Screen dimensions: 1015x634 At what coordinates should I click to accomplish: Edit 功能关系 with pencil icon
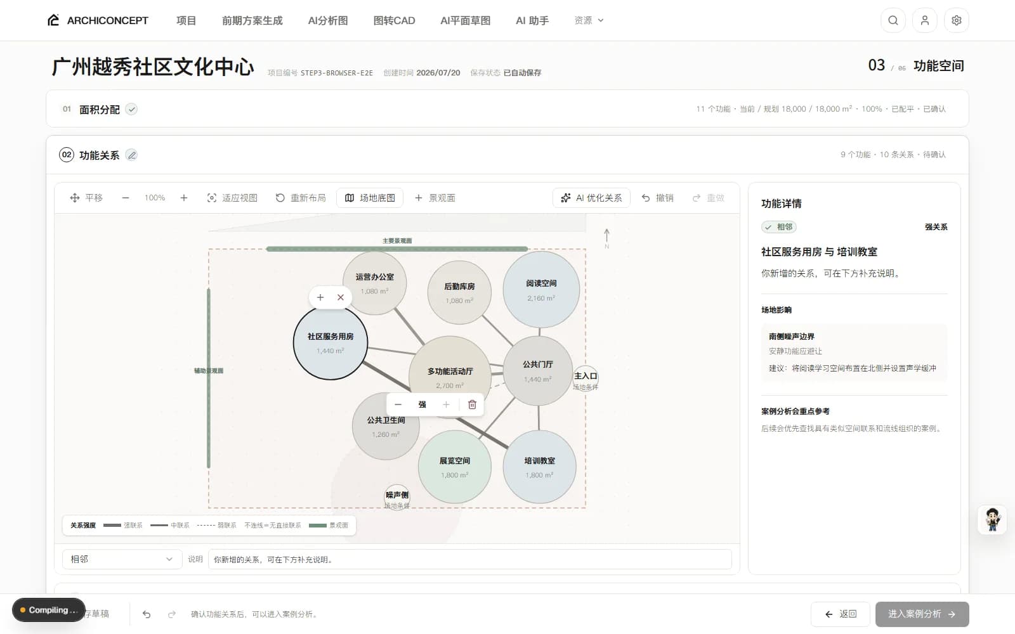(x=131, y=155)
